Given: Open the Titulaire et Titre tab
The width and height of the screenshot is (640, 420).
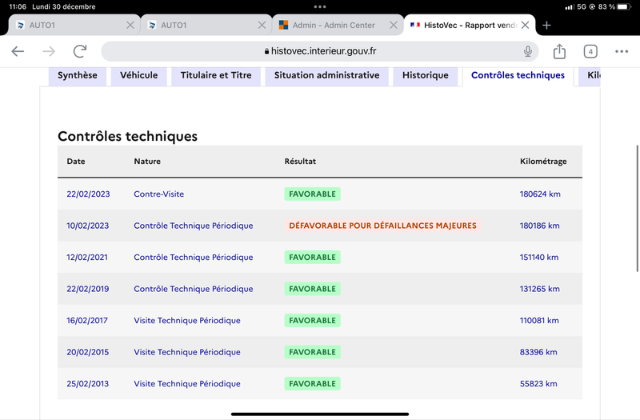Looking at the screenshot, I should (x=216, y=75).
